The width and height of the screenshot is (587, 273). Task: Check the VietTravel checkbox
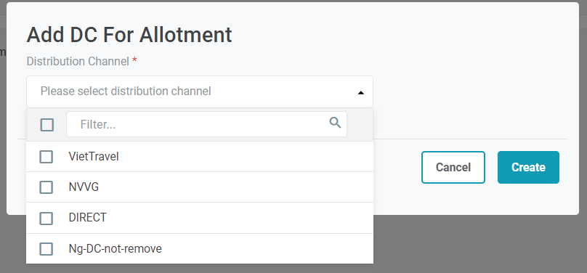tap(46, 157)
